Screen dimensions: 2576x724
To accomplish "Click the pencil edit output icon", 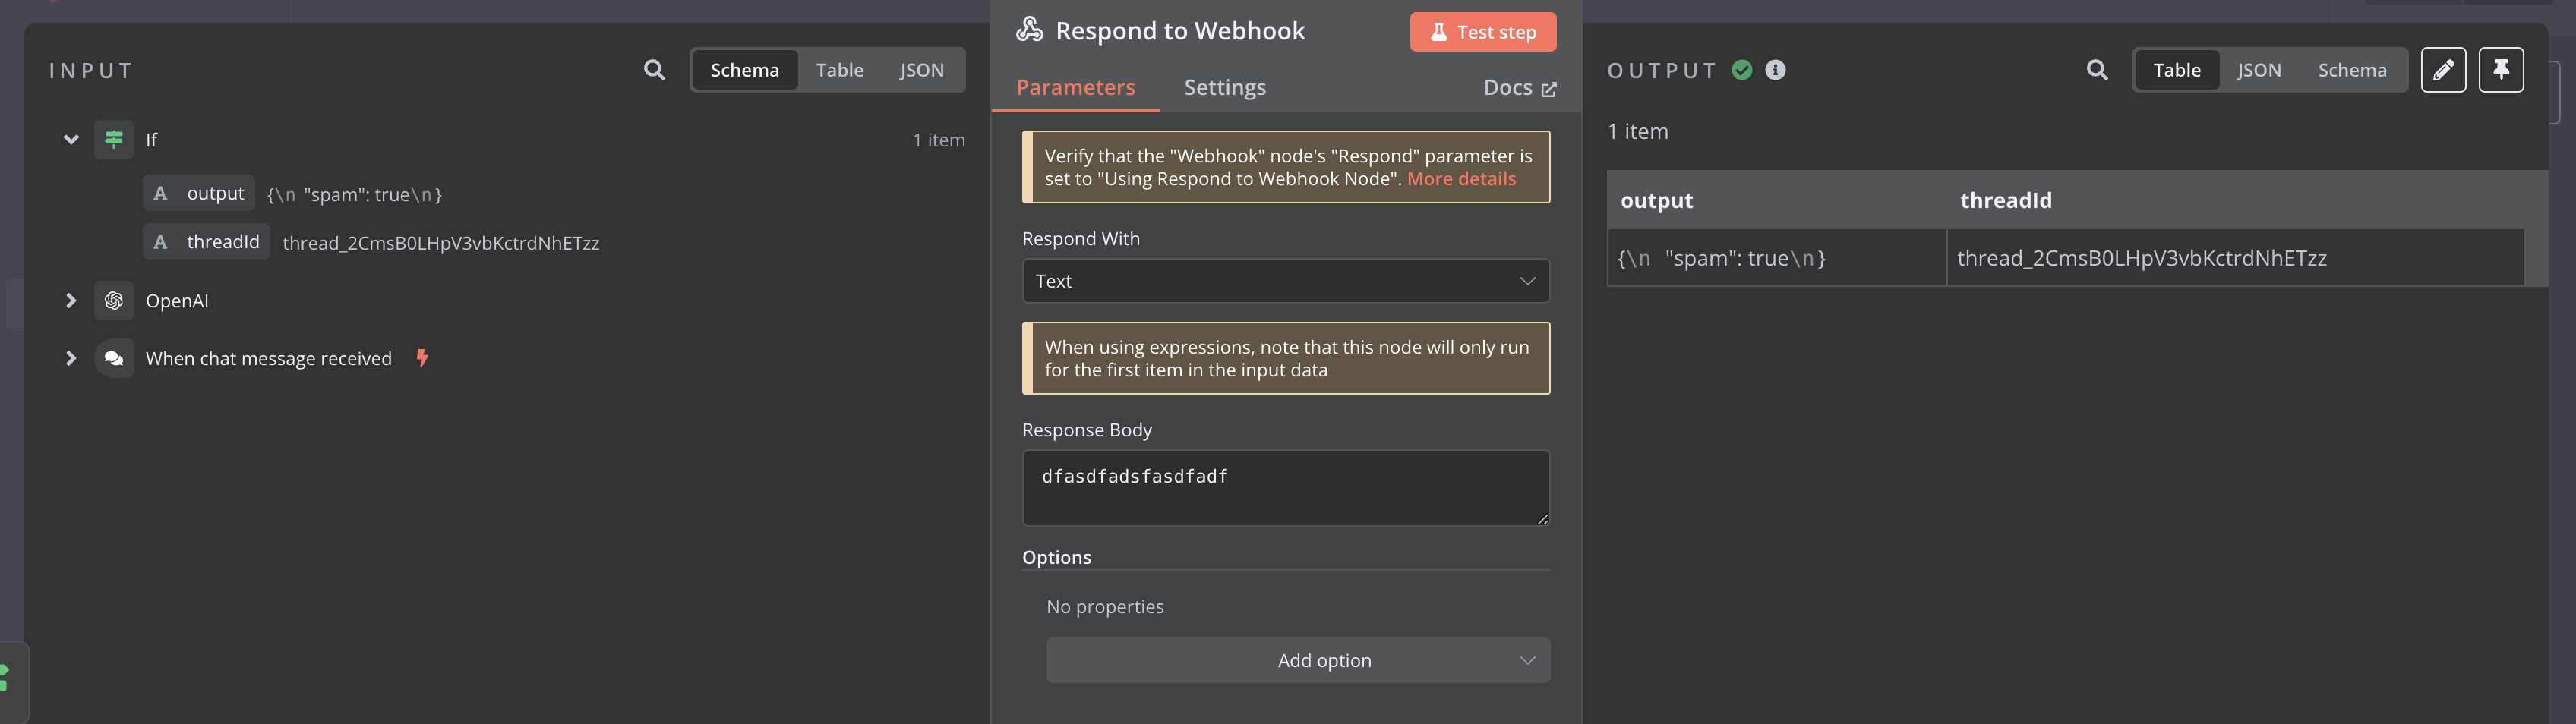I will pos(2443,70).
